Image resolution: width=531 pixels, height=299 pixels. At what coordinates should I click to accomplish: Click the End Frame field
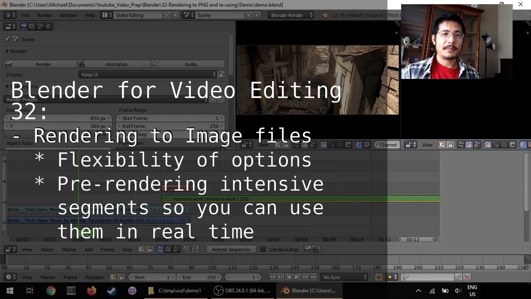[x=171, y=126]
